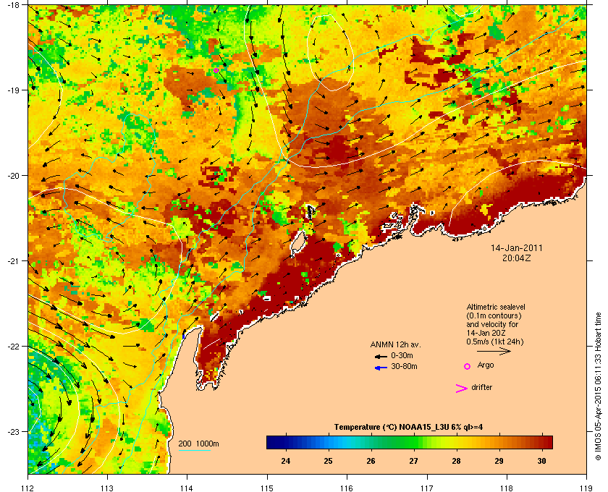The width and height of the screenshot is (608, 492).
Task: Click the latitude axis label -20
Action: [x=13, y=176]
